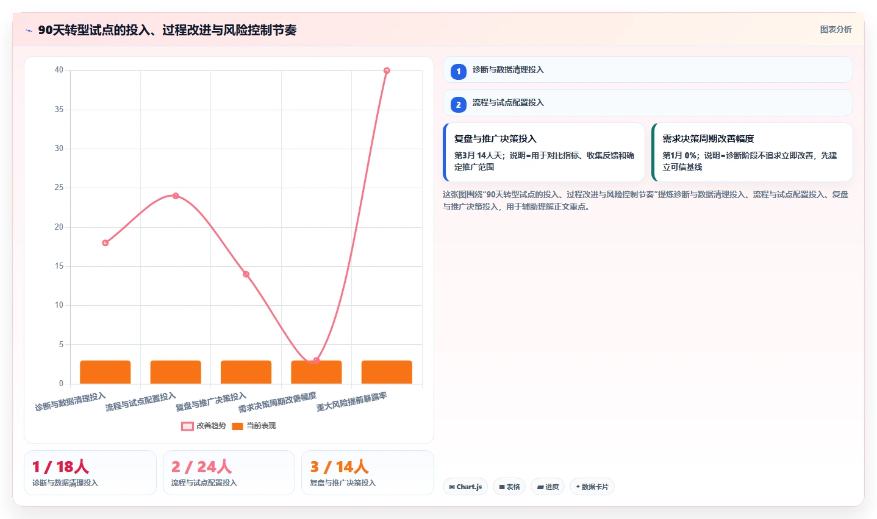Click the blue number 1 badge
The image size is (877, 519).
pos(459,71)
